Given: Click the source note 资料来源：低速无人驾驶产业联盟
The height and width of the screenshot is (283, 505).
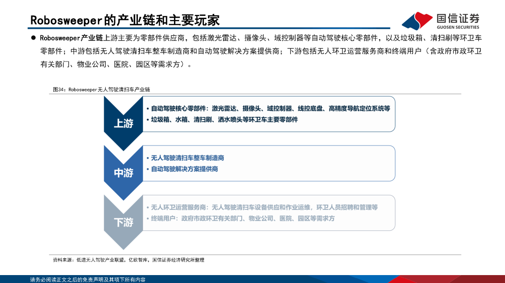Looking at the screenshot, I should [x=129, y=260].
